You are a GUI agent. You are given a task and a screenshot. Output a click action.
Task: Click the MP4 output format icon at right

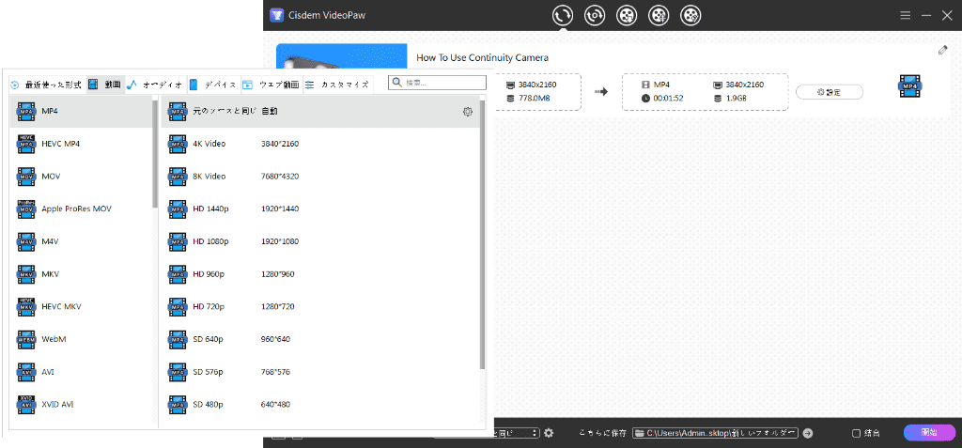click(909, 86)
